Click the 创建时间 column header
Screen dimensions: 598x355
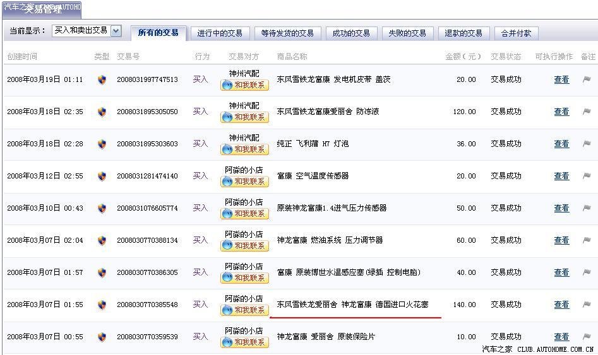click(22, 57)
